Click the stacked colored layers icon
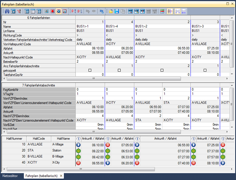 [x=162, y=11]
